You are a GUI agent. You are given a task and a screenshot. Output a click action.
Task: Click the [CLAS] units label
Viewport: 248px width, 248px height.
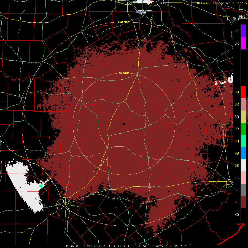pyautogui.click(x=233, y=19)
